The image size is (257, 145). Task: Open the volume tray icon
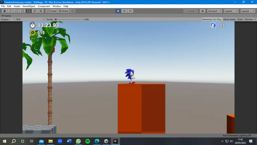pyautogui.click(x=231, y=141)
